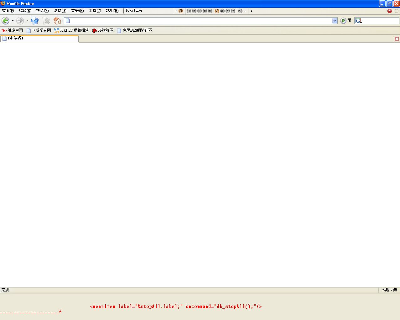This screenshot has height=320, width=400.
Task: Open the 書籤 (Bookmarks) menu
Action: [x=77, y=11]
